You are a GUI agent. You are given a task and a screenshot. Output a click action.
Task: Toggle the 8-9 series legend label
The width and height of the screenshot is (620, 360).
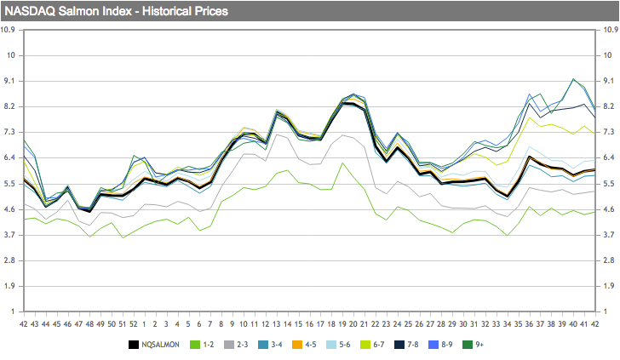[x=447, y=345]
